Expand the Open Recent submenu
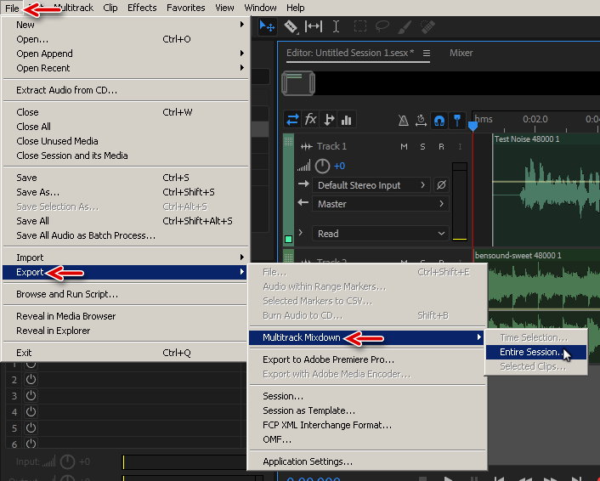The image size is (600, 481). (x=126, y=68)
